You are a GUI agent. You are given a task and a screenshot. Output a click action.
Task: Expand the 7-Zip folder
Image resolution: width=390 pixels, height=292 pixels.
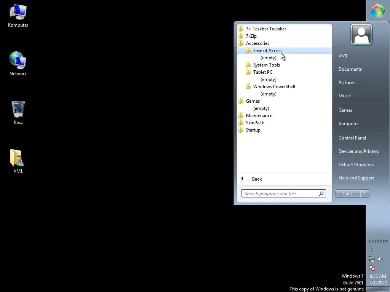coord(284,36)
